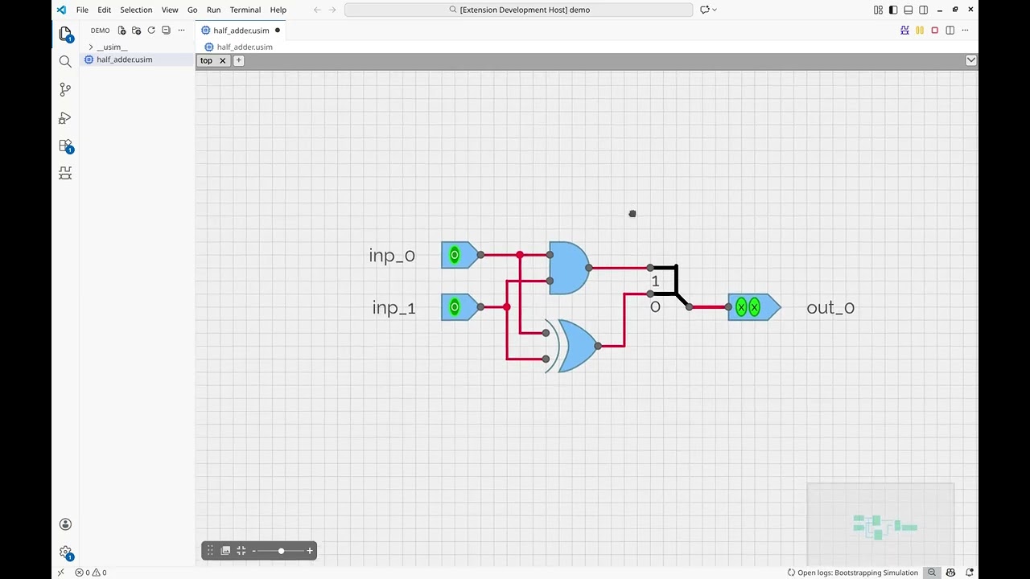The height and width of the screenshot is (579, 1030).
Task: Open the File menu
Action: click(x=82, y=10)
